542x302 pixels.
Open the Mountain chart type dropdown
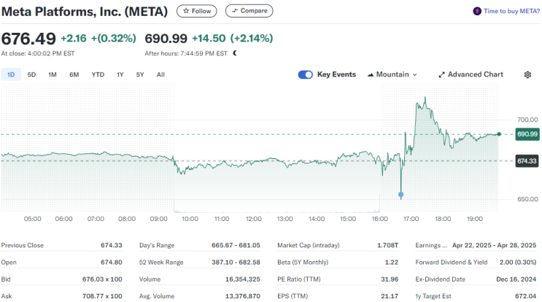tap(392, 74)
